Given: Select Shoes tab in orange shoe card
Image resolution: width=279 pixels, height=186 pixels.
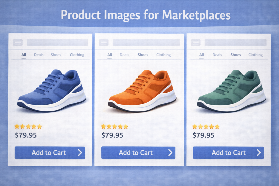Looking at the screenshot, I should 143,55.
